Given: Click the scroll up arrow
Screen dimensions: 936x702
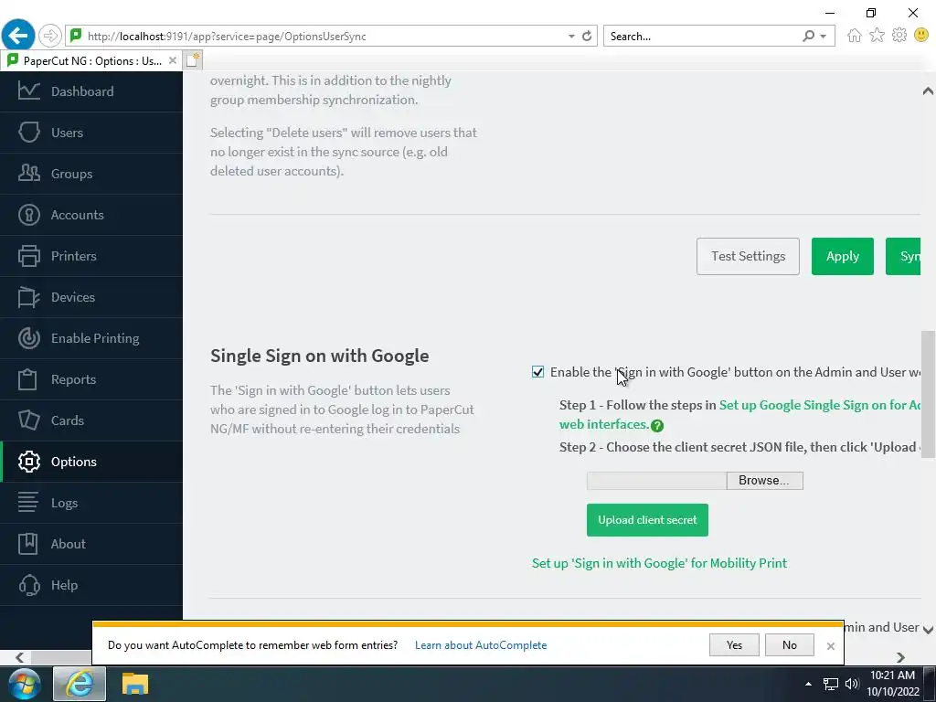Looking at the screenshot, I should tap(928, 91).
